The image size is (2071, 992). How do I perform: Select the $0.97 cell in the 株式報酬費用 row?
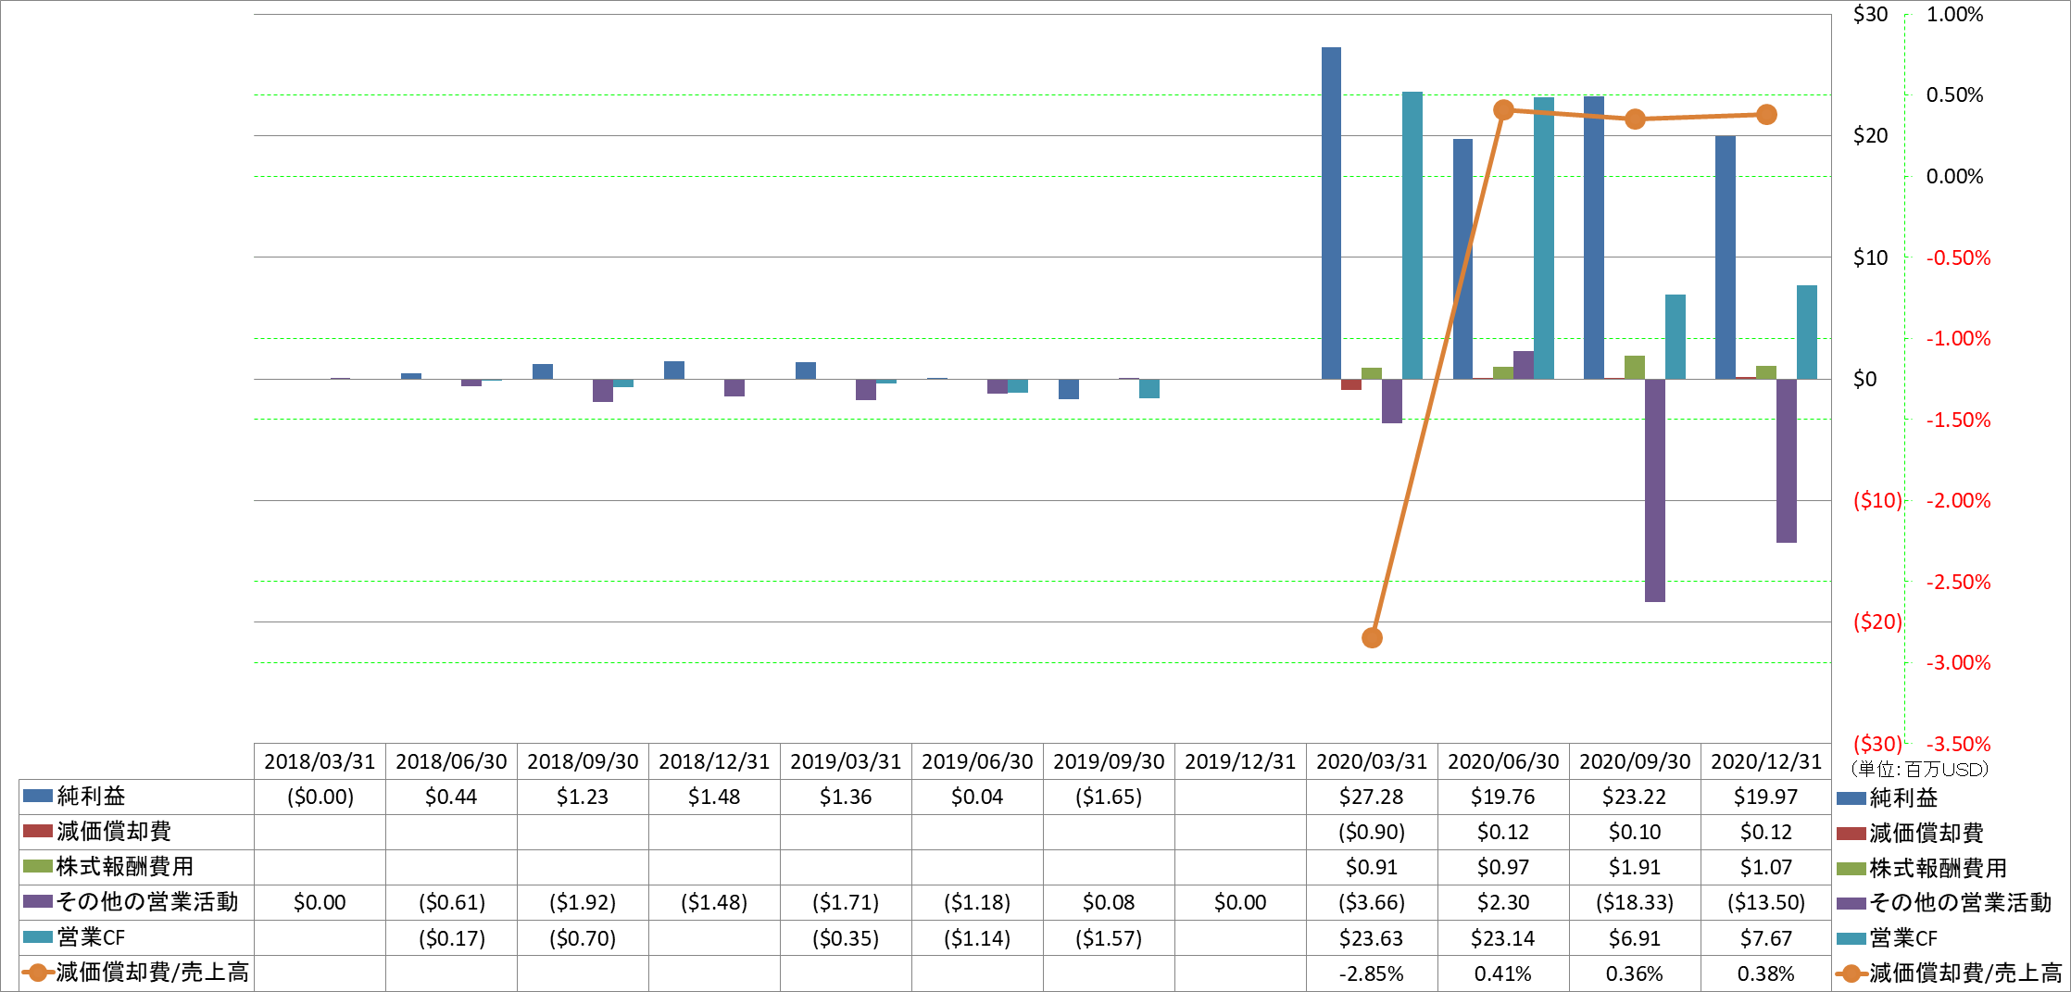1503,867
